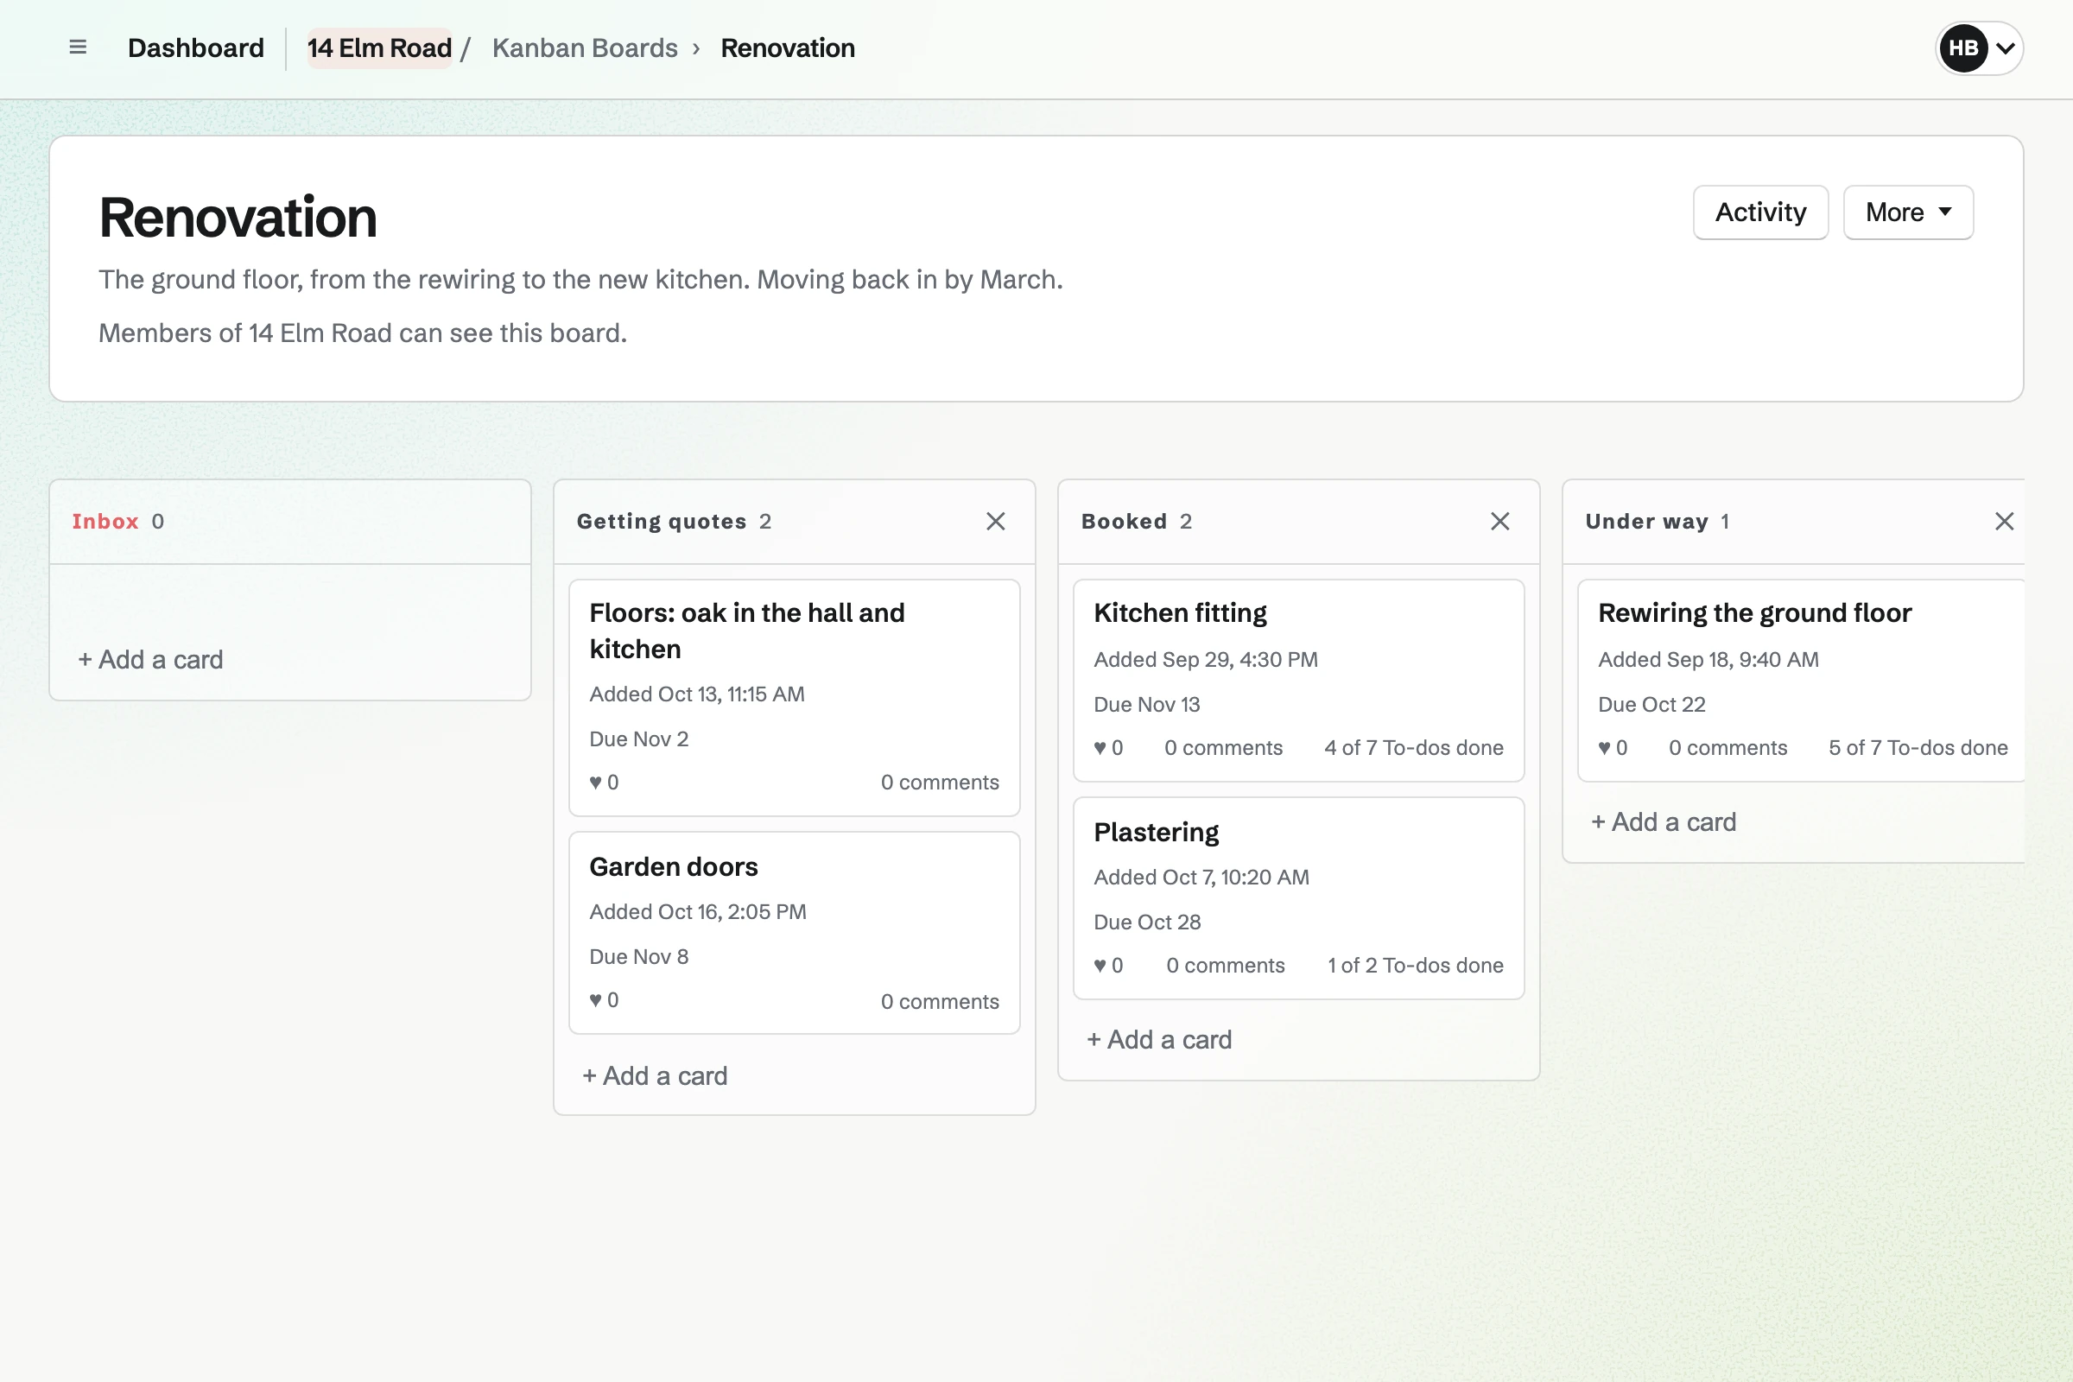Click 'Added Oct 16, 2:05 PM' text
2073x1382 pixels.
pyautogui.click(x=697, y=911)
